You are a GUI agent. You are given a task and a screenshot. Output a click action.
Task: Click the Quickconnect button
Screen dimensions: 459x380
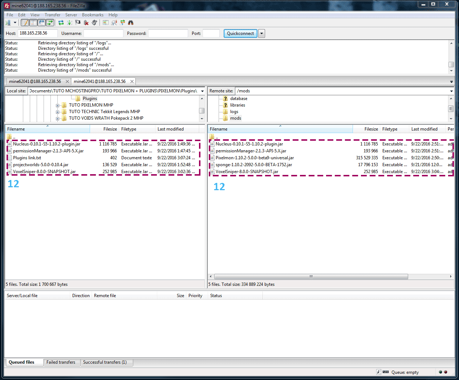pyautogui.click(x=240, y=33)
